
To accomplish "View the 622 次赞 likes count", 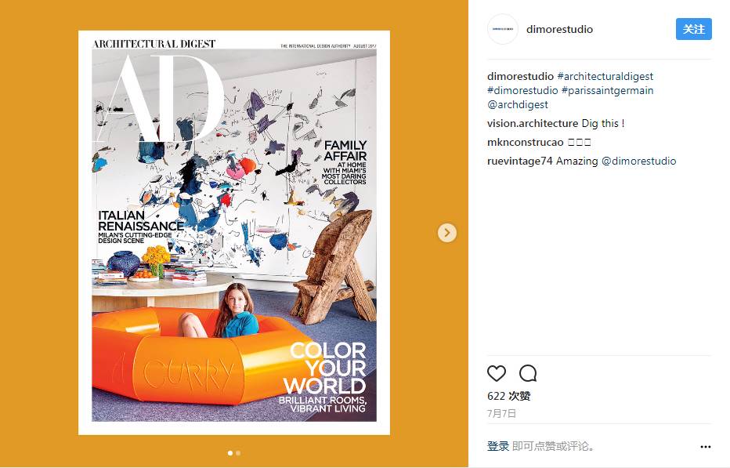I will click(509, 396).
